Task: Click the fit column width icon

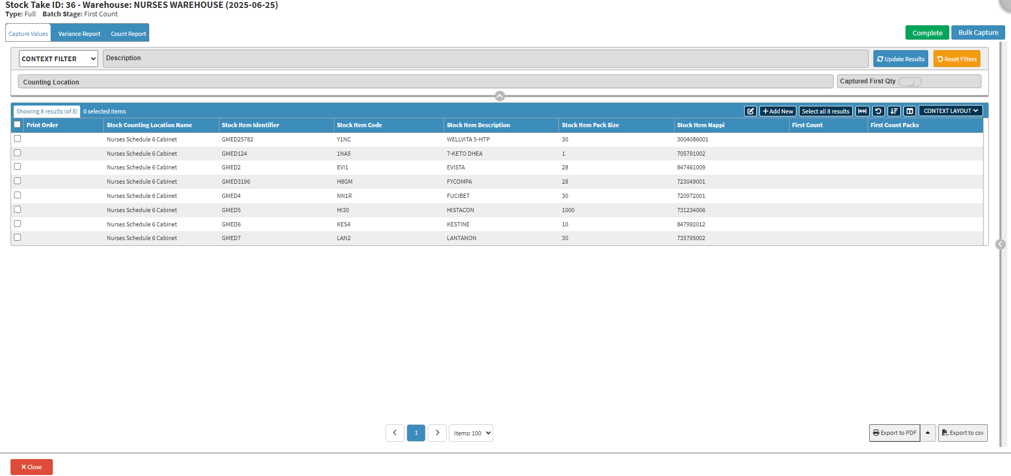Action: pyautogui.click(x=862, y=111)
